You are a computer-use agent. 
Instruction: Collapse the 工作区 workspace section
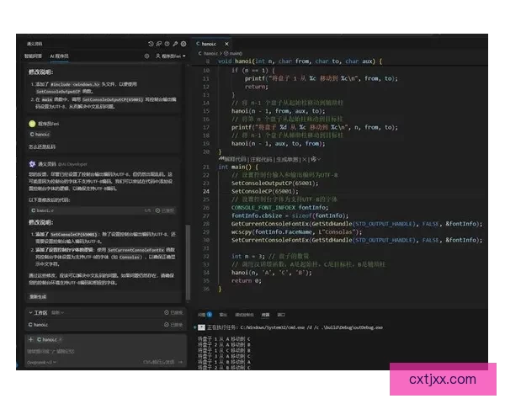click(x=31, y=312)
